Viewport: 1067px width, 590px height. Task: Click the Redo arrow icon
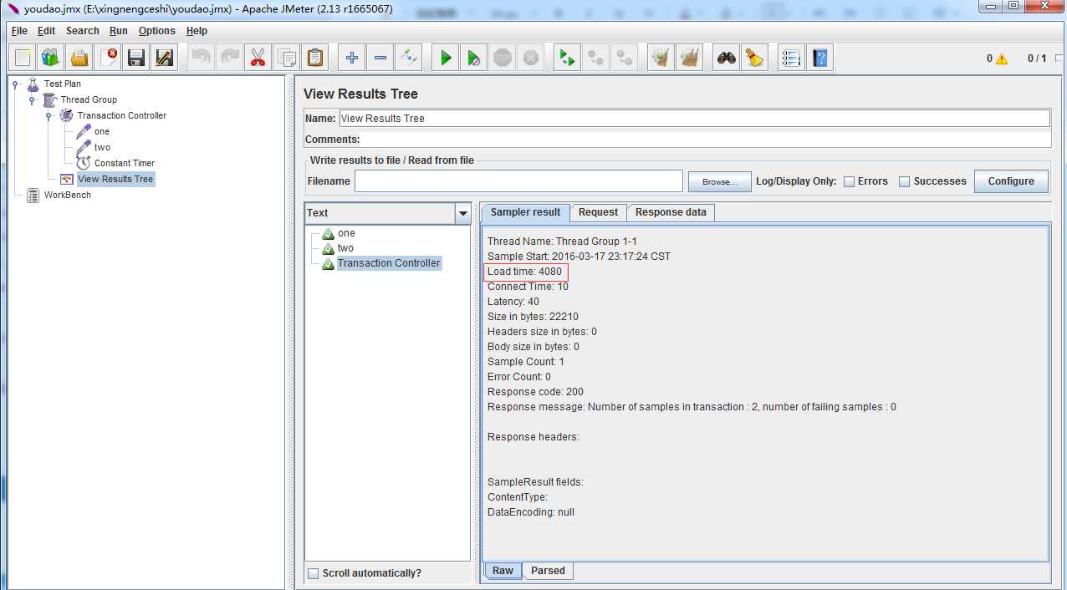229,58
